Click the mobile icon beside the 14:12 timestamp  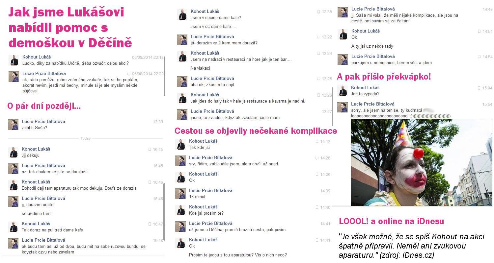tap(317, 142)
